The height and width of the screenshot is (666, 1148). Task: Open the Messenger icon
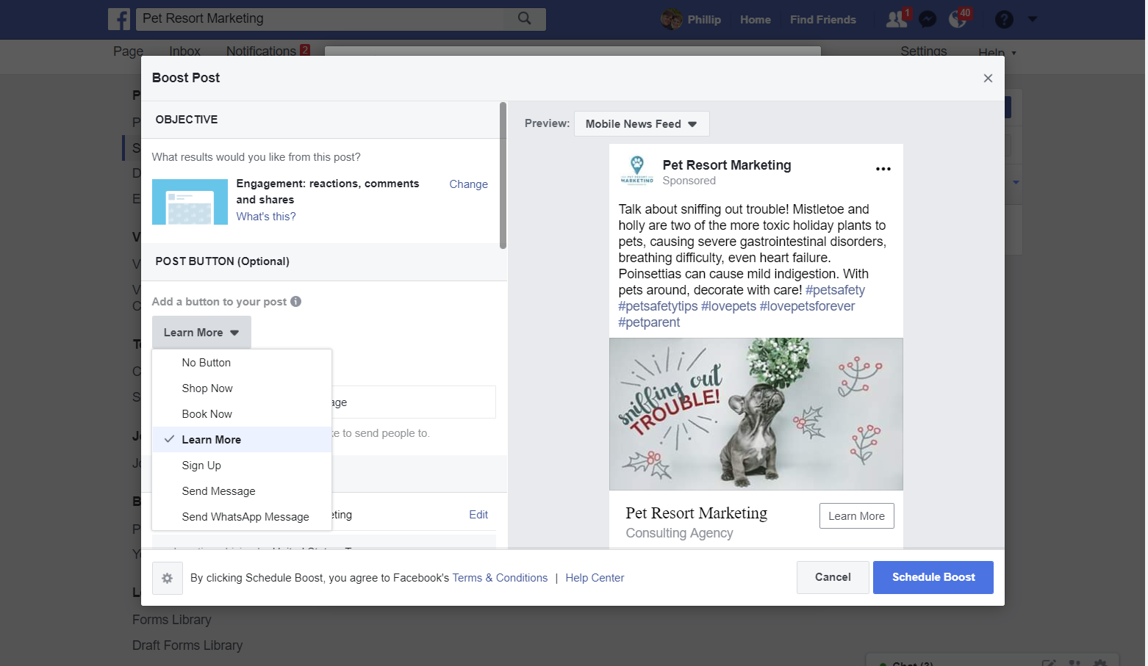click(x=928, y=20)
